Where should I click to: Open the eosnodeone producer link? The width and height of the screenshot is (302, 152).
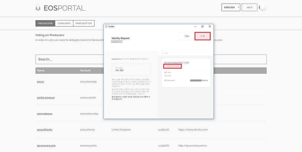click(44, 113)
